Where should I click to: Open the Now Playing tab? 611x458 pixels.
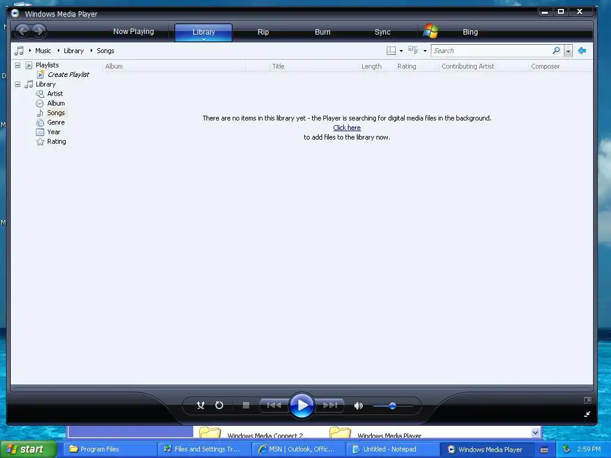[134, 32]
